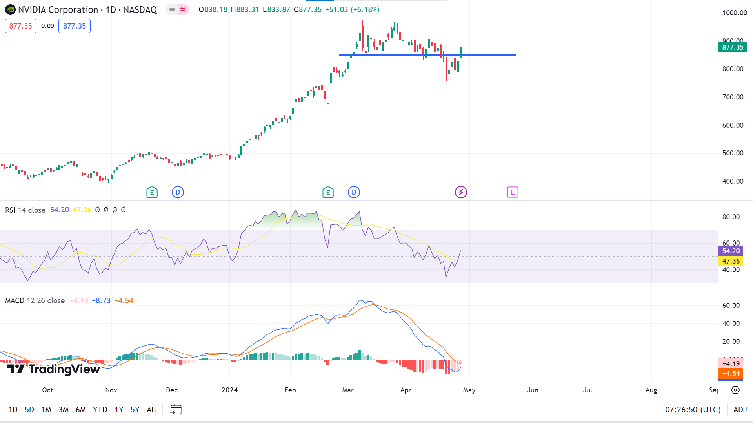Click the open price O838.18 value
Image resolution: width=753 pixels, height=423 pixels.
(213, 9)
